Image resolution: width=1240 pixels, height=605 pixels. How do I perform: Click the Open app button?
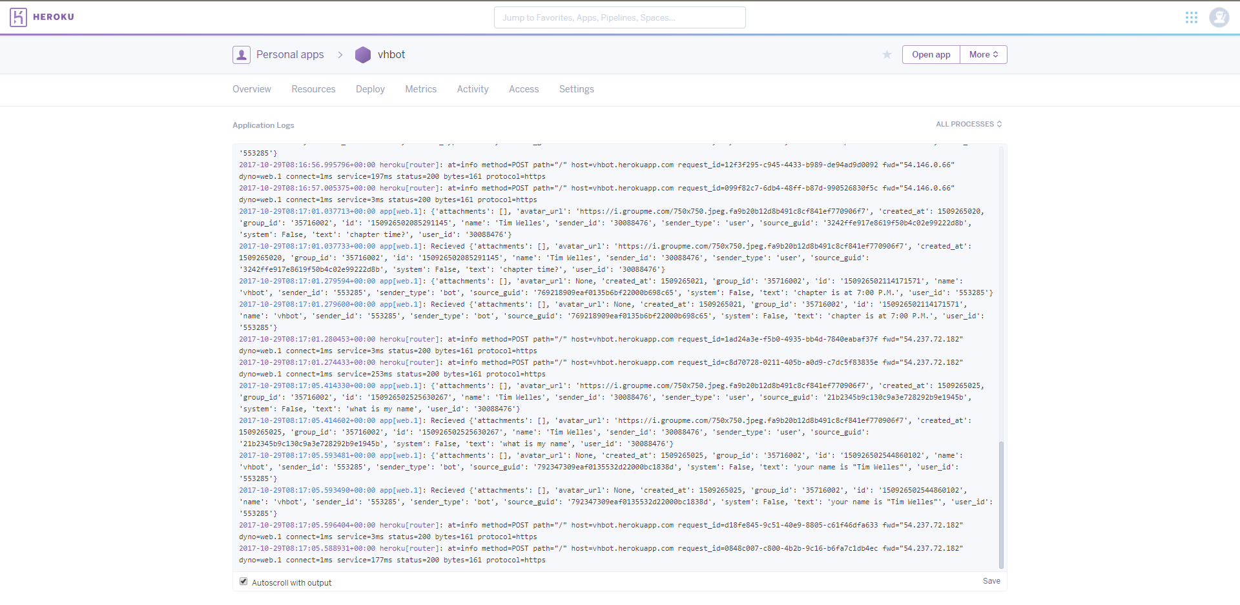tap(930, 54)
